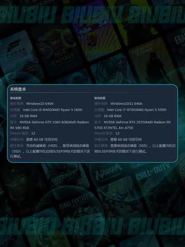Click "NVIDIA GeForce RTX 2070/AMD Radeon RX" line

coord(137,122)
